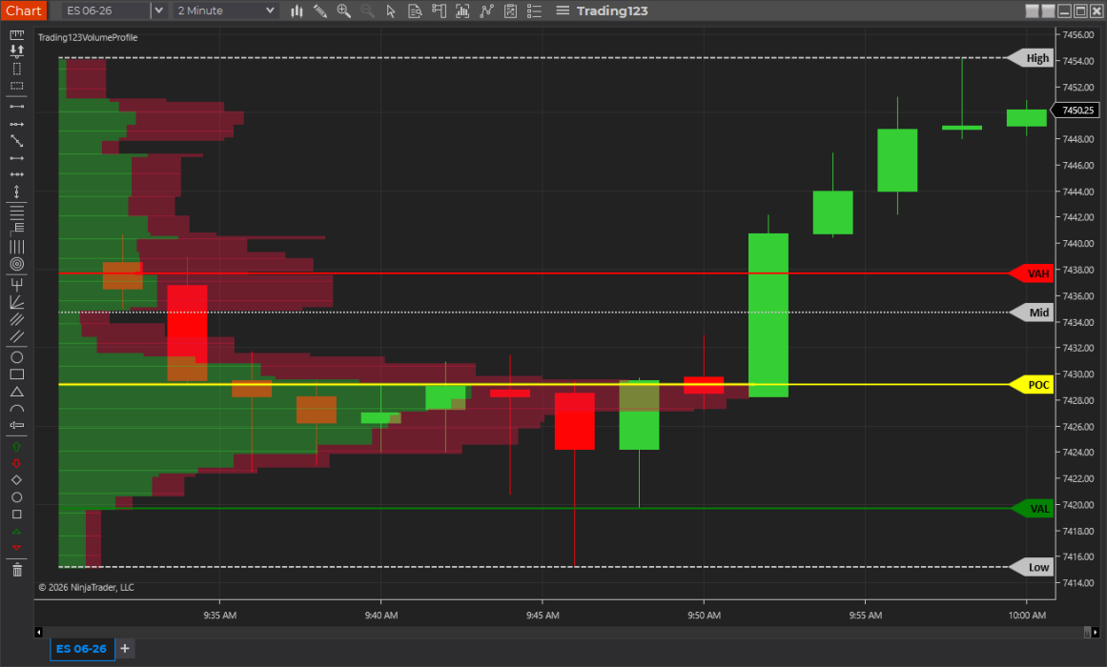Choose the Diamond marker tool
Image resolution: width=1107 pixels, height=667 pixels.
click(17, 480)
